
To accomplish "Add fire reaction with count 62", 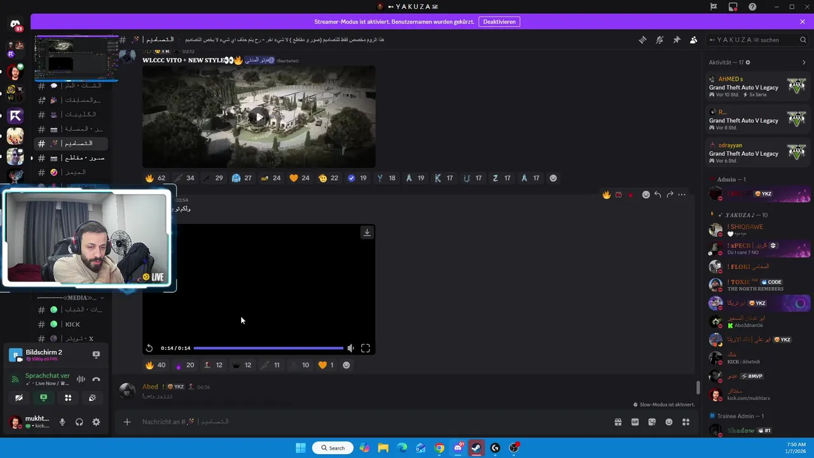I will [156, 178].
